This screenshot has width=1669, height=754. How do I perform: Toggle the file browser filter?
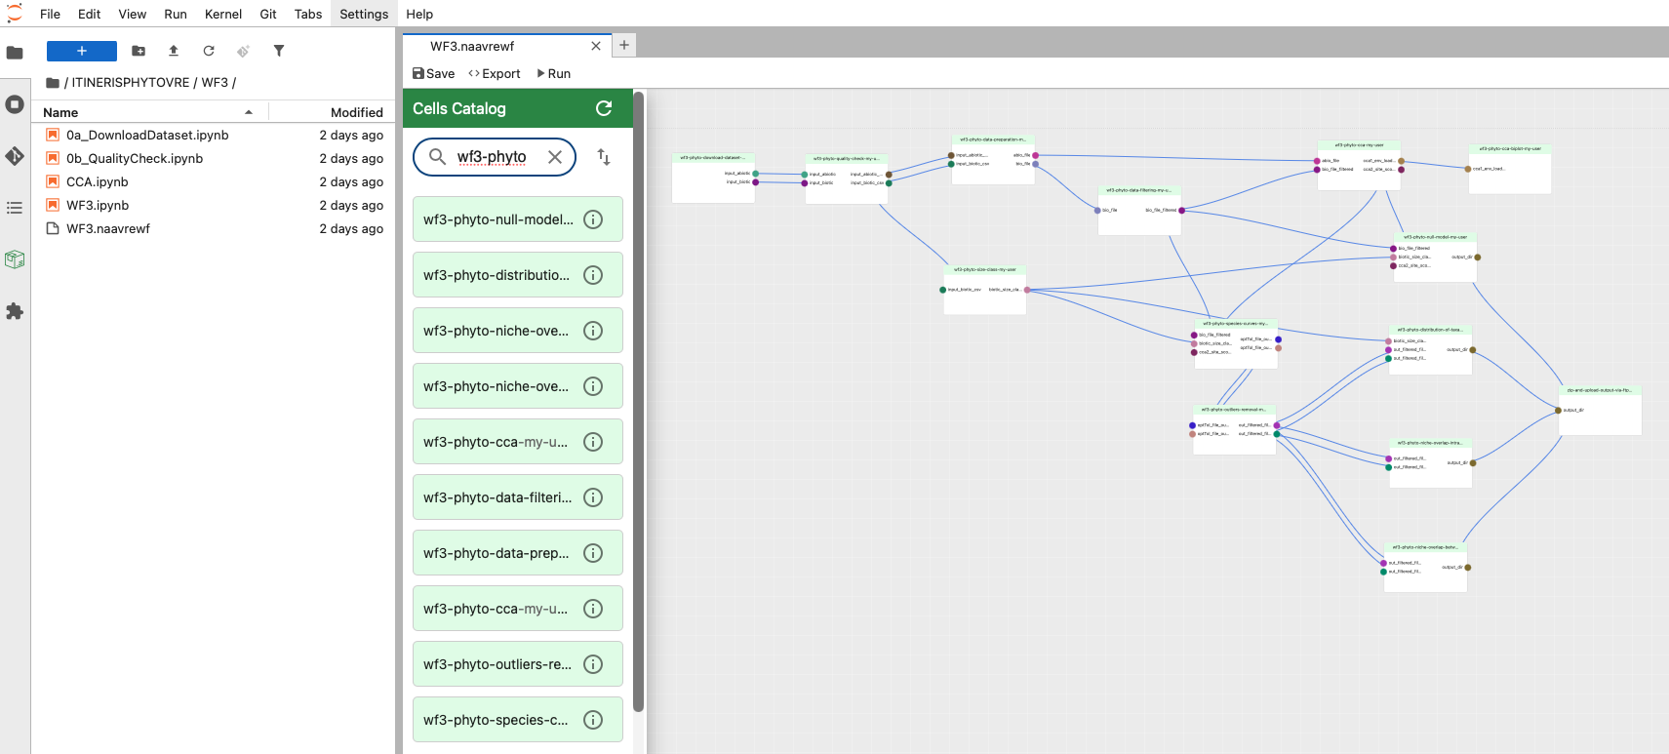(279, 51)
